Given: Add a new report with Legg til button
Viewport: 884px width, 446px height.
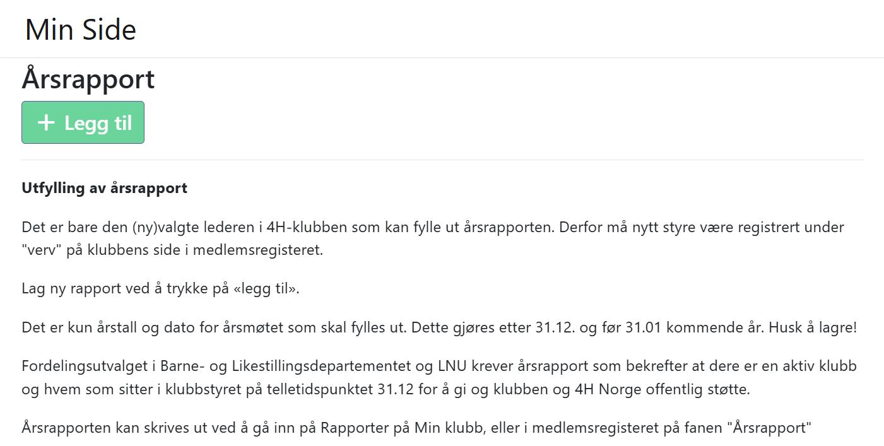Looking at the screenshot, I should pos(83,122).
